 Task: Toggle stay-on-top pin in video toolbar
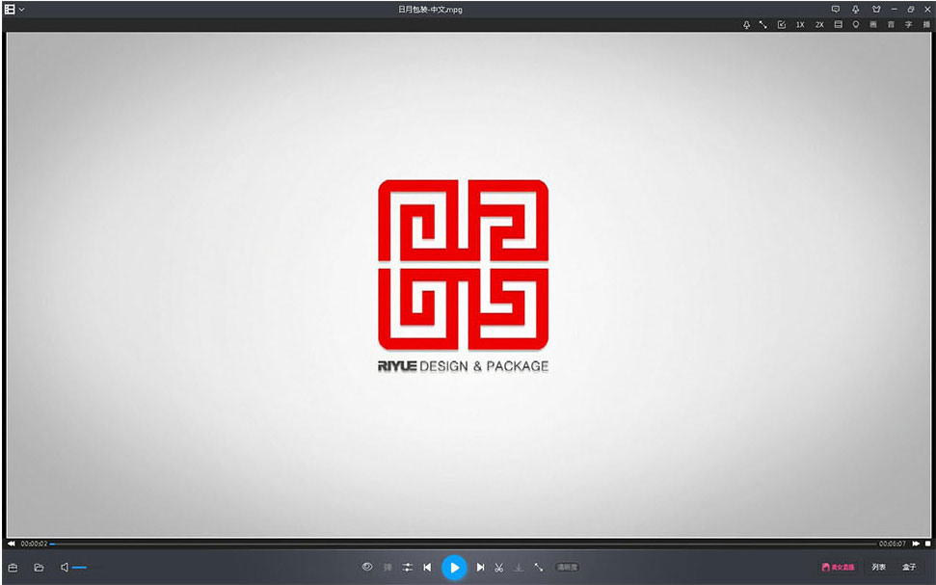click(746, 25)
